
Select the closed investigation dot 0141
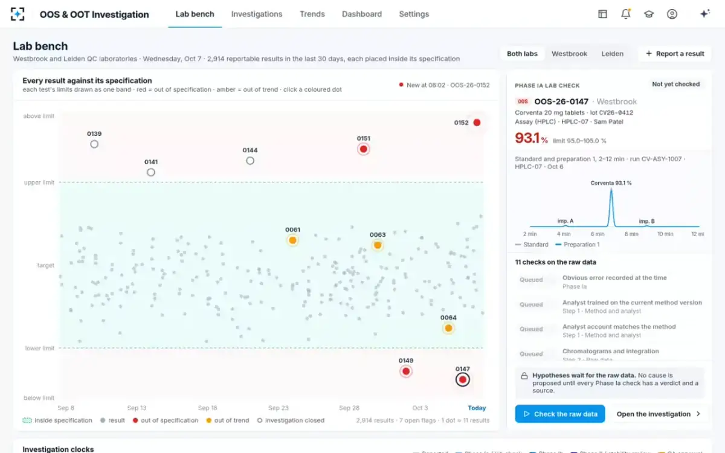[151, 172]
